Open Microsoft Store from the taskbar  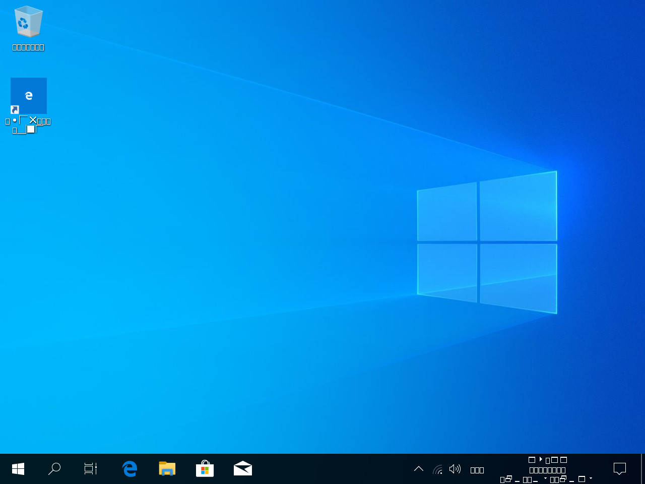coord(205,469)
